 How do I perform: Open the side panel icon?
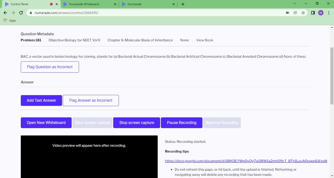313,13
